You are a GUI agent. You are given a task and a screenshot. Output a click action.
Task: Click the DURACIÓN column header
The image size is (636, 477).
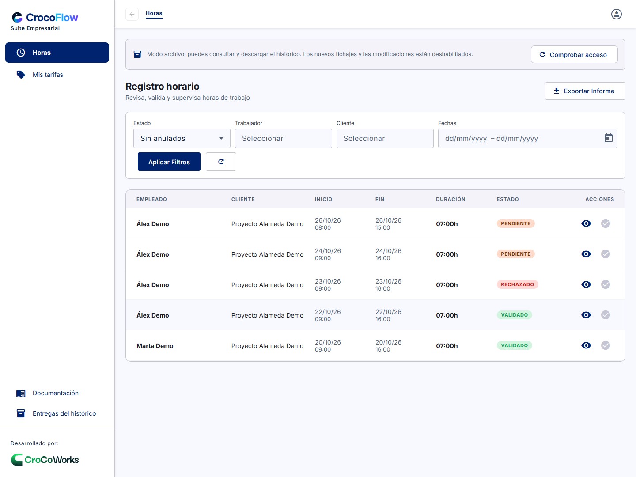450,199
